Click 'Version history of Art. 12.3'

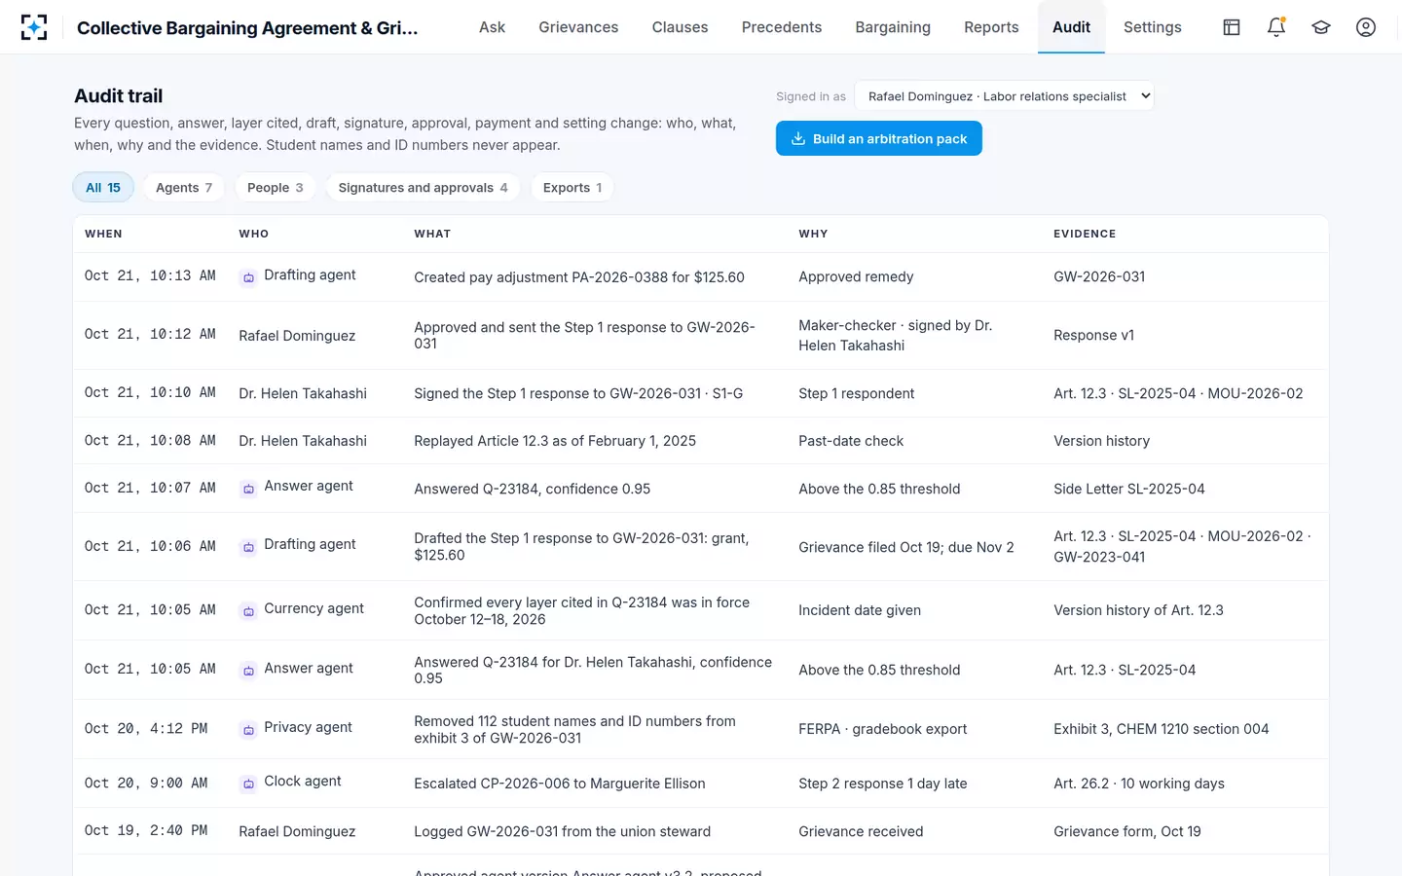click(1138, 610)
